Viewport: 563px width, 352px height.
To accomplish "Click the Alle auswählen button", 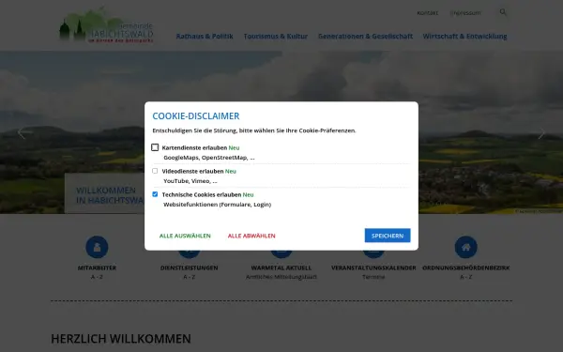I will click(x=185, y=236).
